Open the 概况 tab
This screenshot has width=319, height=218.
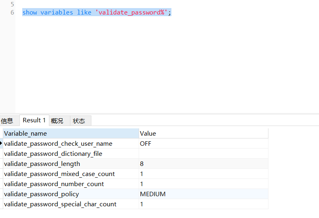pyautogui.click(x=59, y=121)
